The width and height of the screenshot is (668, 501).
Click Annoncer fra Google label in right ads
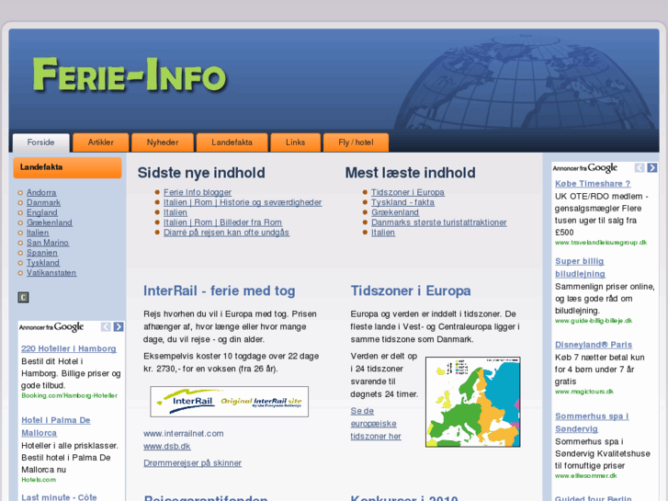click(585, 168)
